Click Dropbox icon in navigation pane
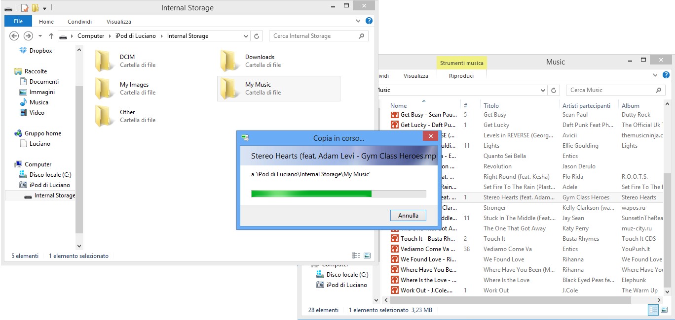This screenshot has width=675, height=320. [x=23, y=50]
